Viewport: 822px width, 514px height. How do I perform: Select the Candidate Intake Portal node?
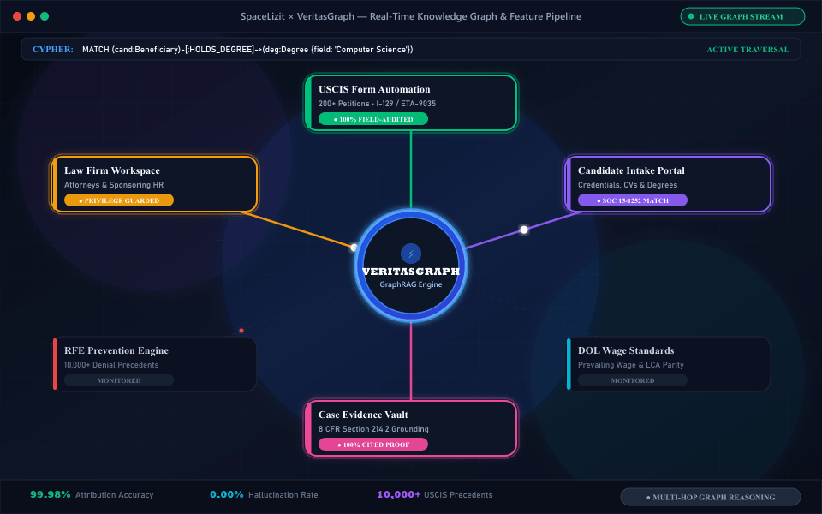(668, 184)
